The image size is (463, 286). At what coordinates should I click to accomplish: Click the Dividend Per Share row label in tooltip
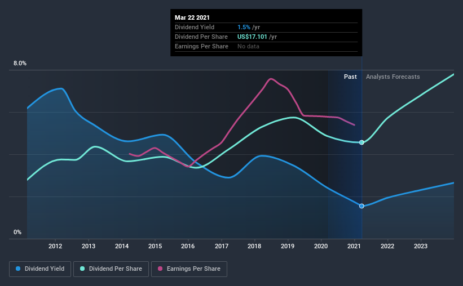coord(201,37)
